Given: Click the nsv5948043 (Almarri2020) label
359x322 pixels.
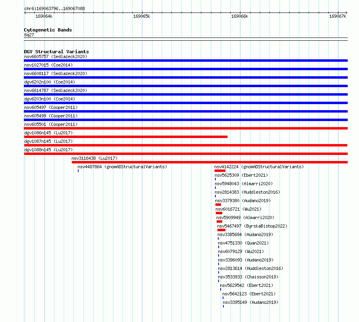Looking at the screenshot, I should click(x=244, y=184).
